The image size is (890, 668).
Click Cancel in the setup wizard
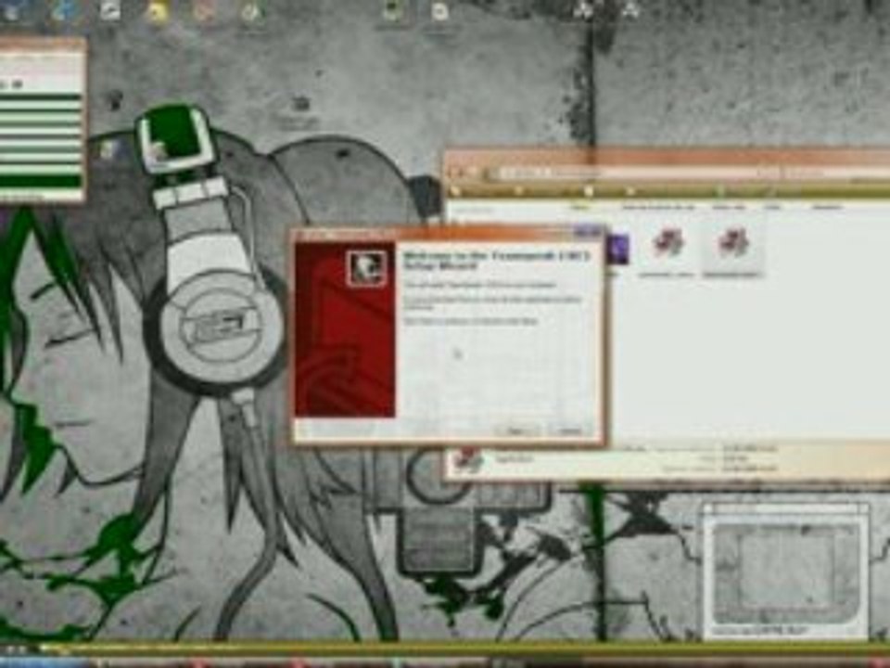[569, 431]
